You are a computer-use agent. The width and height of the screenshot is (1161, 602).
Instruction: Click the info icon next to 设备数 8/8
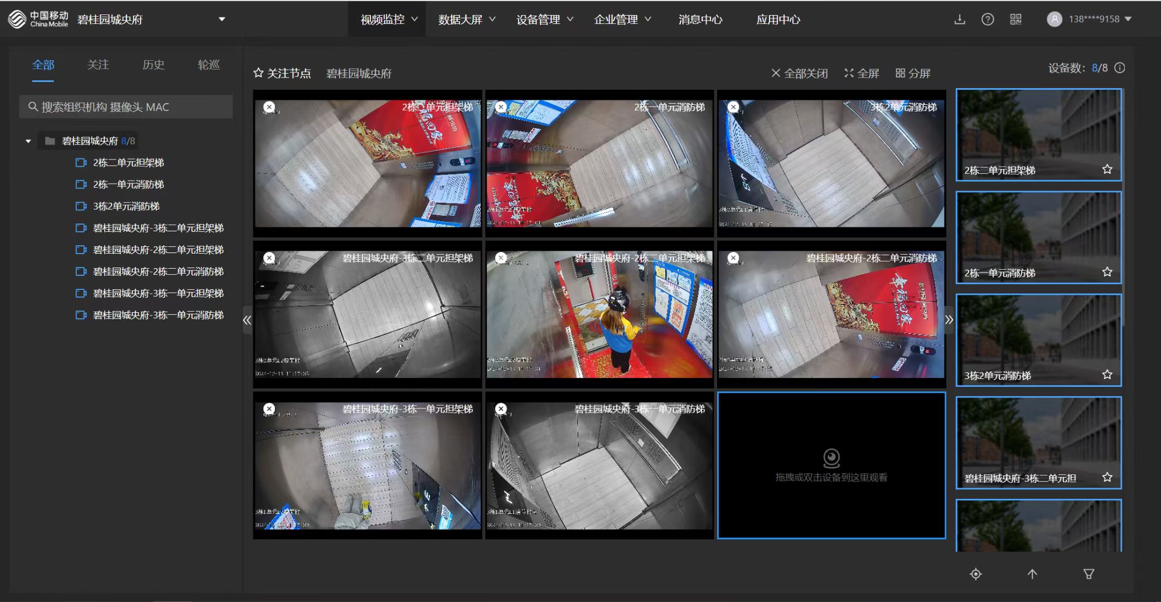pos(1120,68)
